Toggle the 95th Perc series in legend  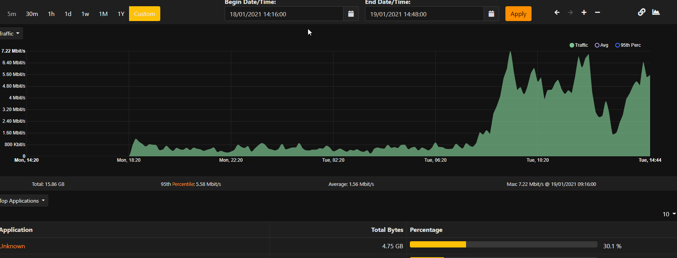[628, 45]
